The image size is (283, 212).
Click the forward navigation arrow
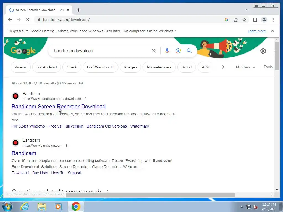tap(19, 20)
